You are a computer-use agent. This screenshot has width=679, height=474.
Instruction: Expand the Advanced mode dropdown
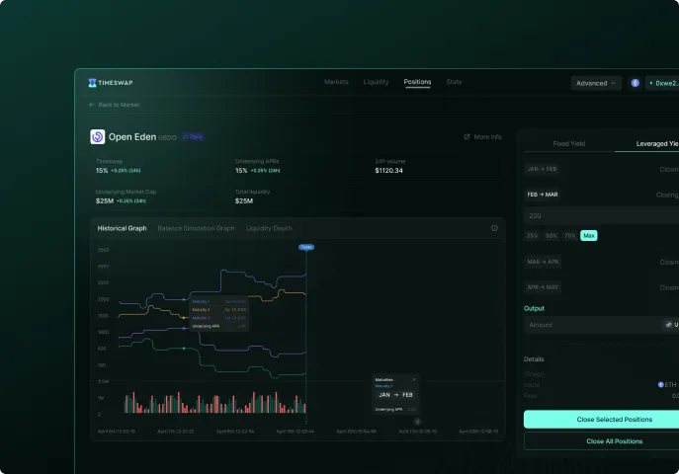tap(596, 83)
